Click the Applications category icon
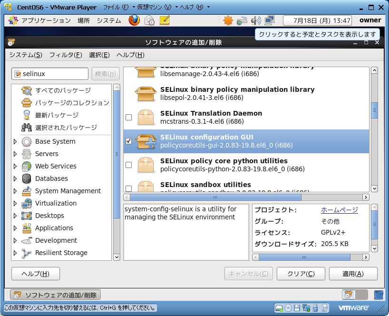The height and width of the screenshot is (316, 389). [27, 228]
